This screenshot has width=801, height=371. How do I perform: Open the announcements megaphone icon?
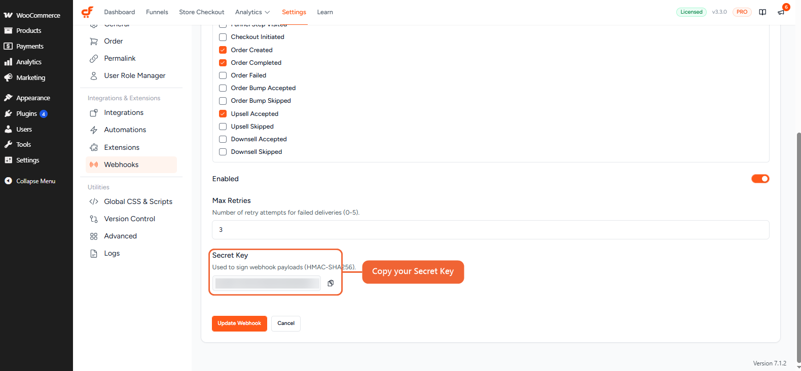tap(781, 12)
